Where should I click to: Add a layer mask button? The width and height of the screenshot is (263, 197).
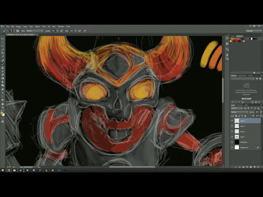point(243,167)
